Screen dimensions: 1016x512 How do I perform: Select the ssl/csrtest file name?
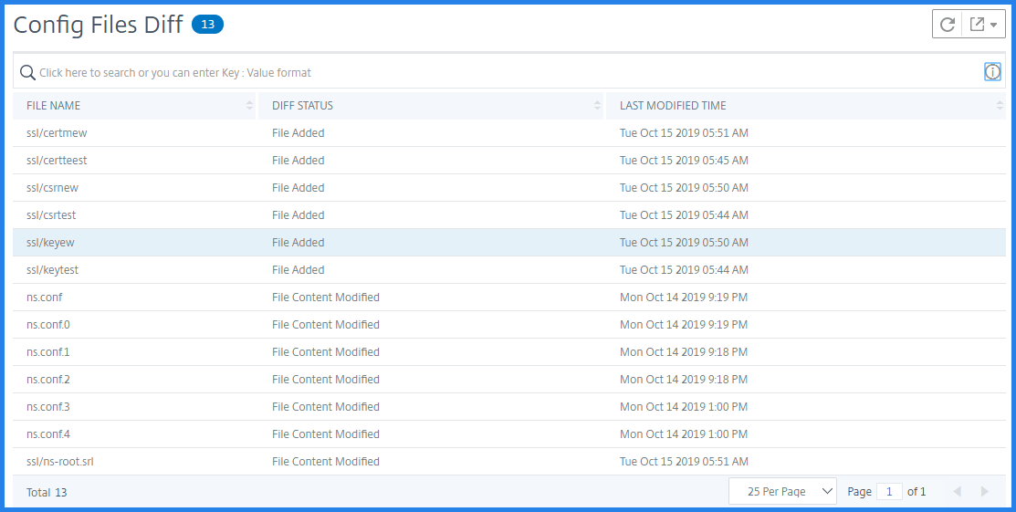point(52,214)
